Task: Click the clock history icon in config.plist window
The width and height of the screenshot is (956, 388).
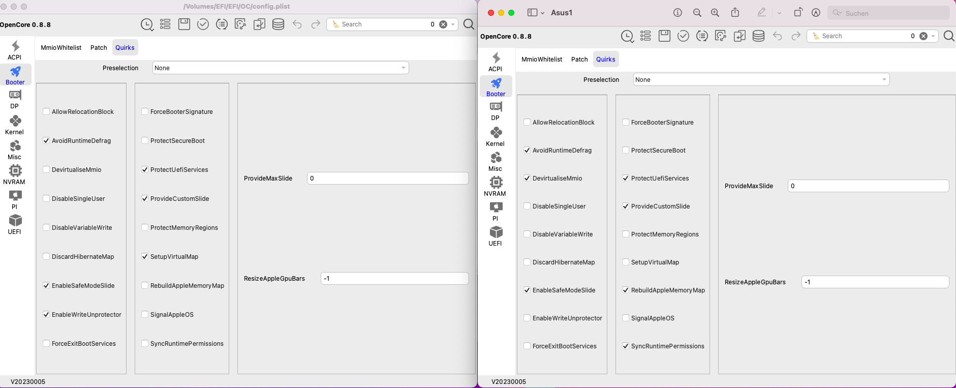Action: [x=147, y=24]
